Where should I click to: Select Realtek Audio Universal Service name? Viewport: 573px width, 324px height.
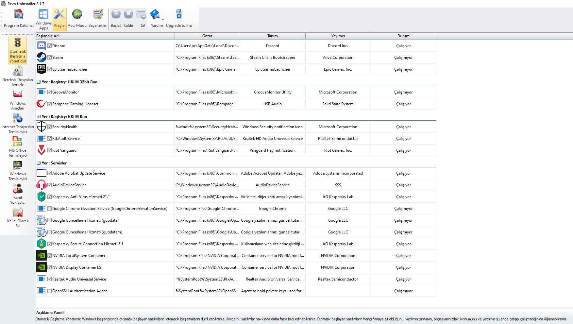point(79,279)
